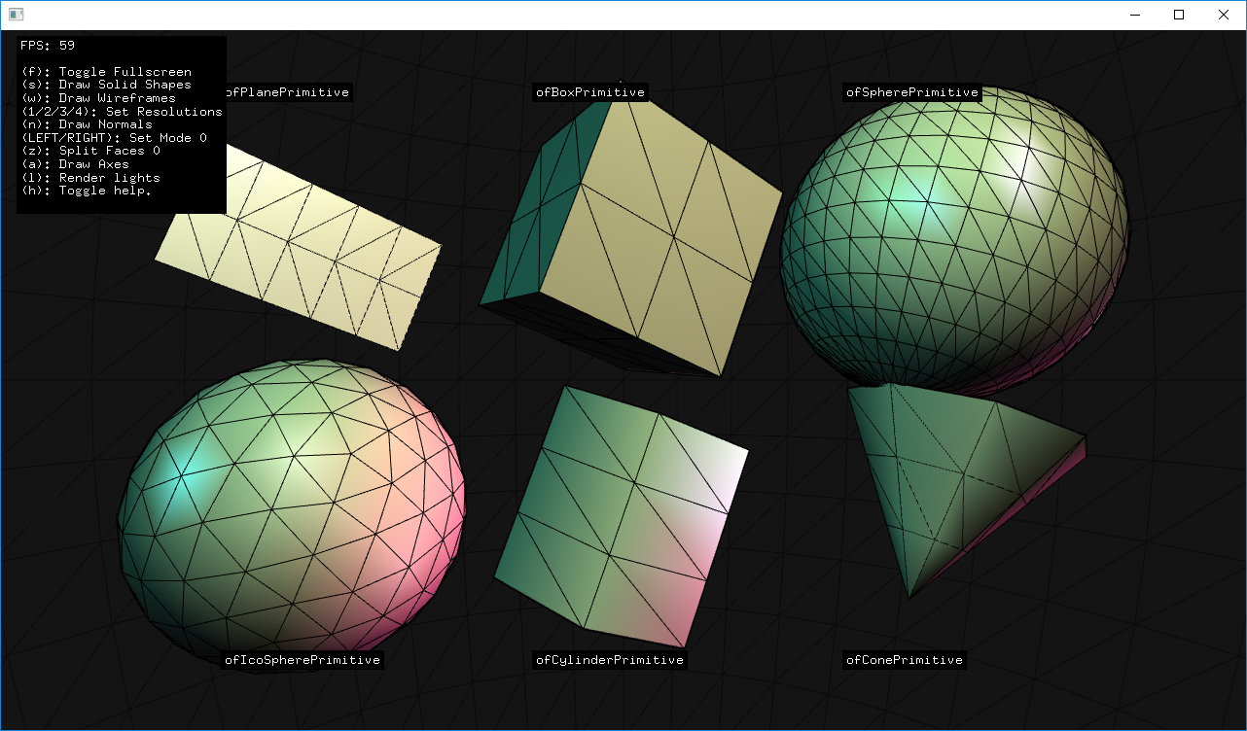Viewport: 1247px width, 731px height.
Task: Select the ofSpherePrimitive label
Action: click(911, 92)
